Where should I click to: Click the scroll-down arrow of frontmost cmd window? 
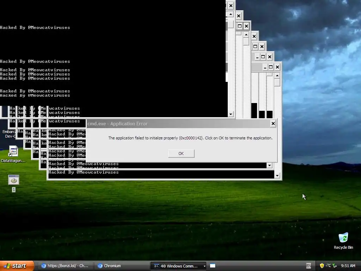click(x=277, y=176)
